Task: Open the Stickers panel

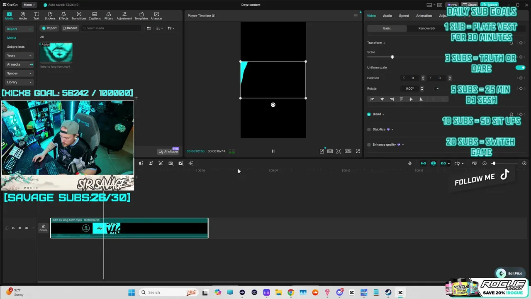Action: coord(50,16)
